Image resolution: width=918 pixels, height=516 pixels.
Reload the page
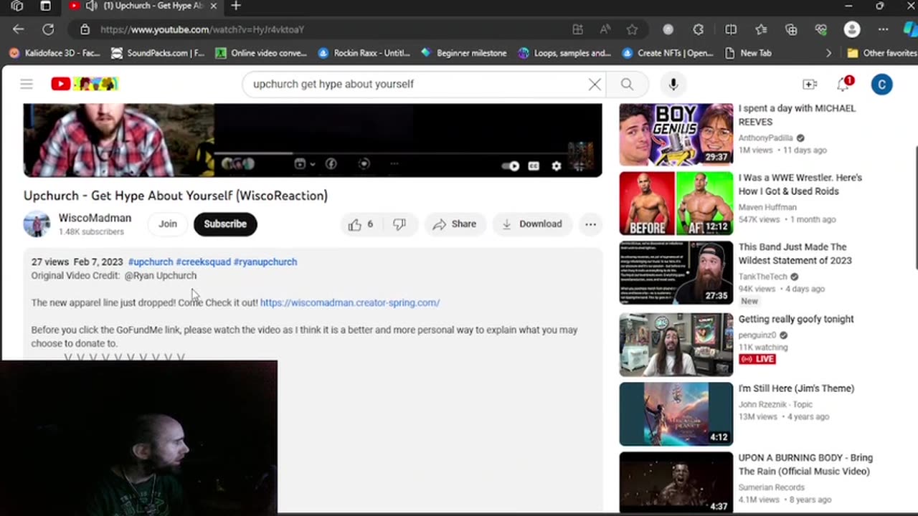tap(48, 29)
